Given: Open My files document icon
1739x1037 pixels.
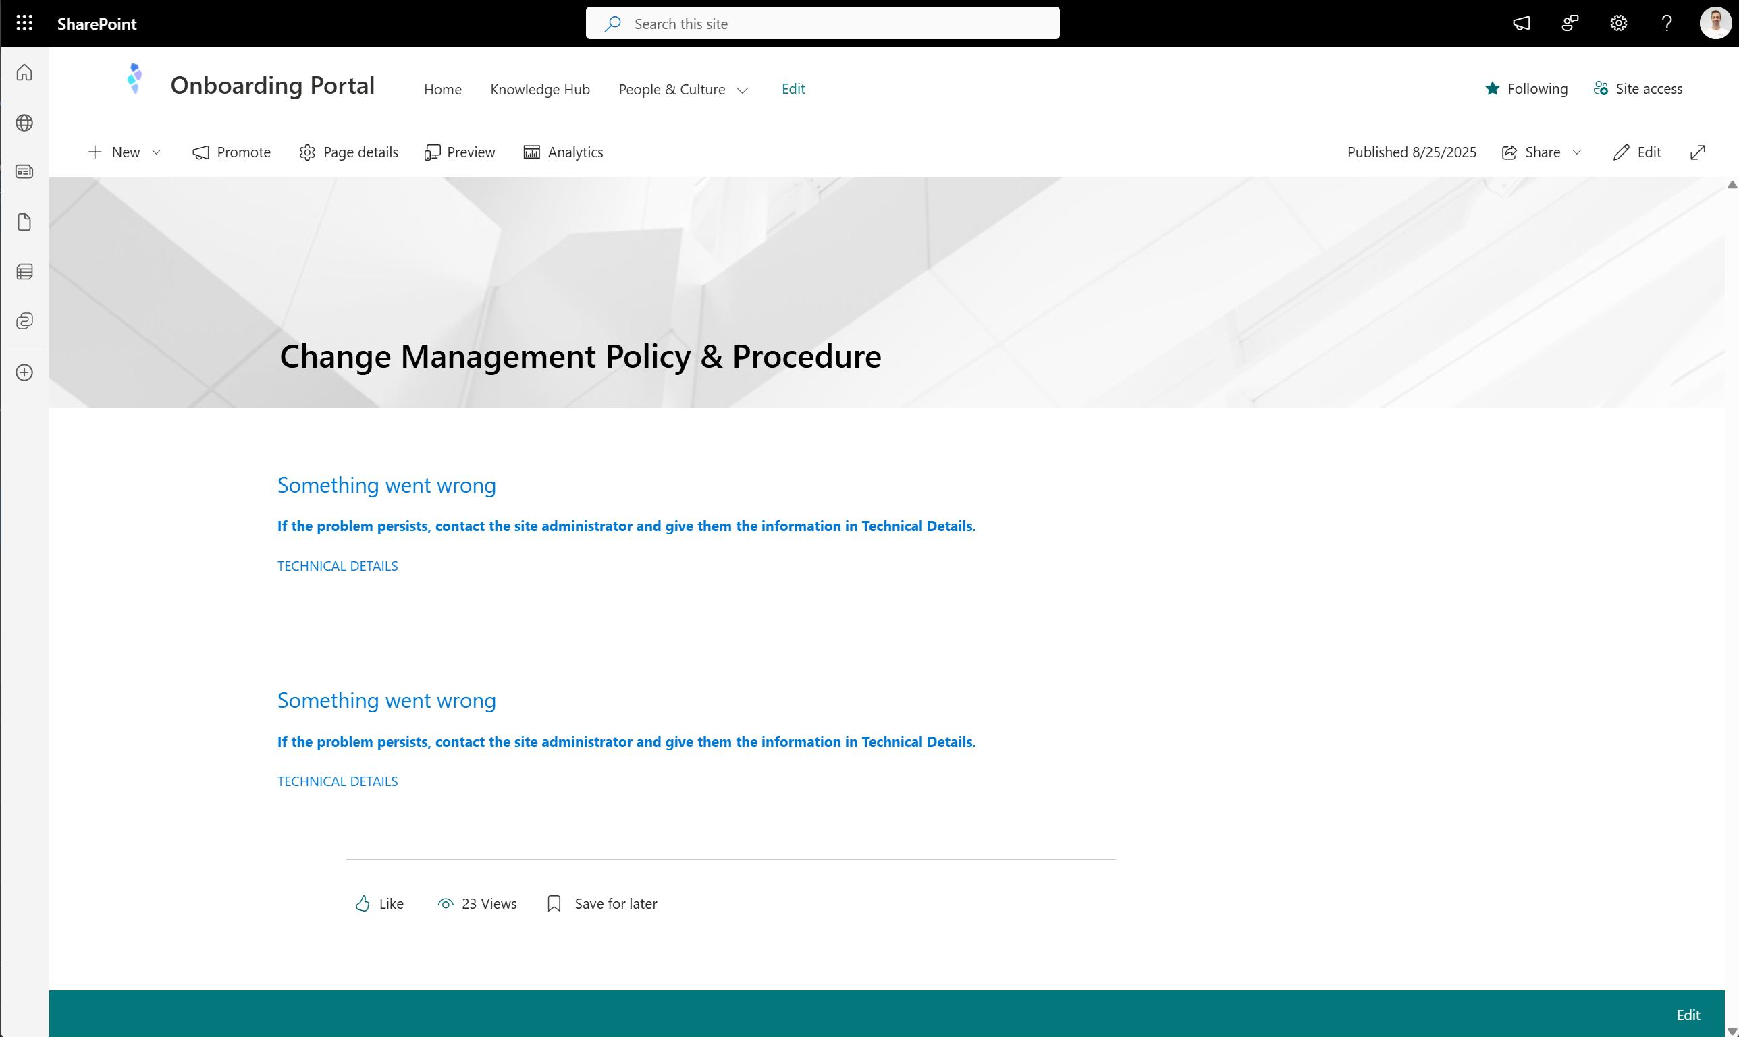Looking at the screenshot, I should click(24, 222).
